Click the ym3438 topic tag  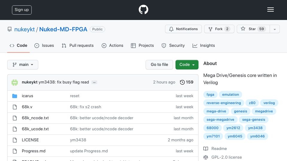(x=255, y=128)
